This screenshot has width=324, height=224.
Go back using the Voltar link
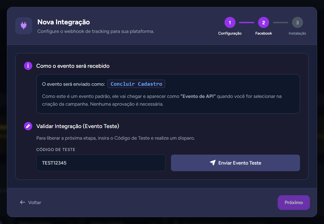pos(31,202)
